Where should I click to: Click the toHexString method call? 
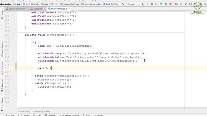(115, 61)
